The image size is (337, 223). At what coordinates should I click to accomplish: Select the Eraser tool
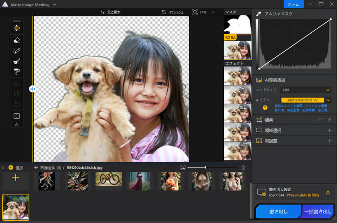[x=17, y=40]
